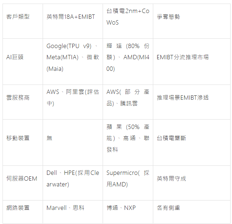Click the 客戶類型 header cell
This screenshot has width=232, height=224.
coord(18,17)
